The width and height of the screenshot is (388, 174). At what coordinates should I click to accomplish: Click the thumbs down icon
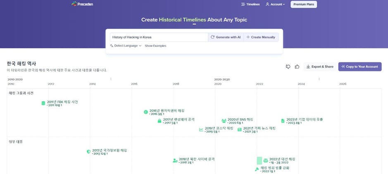coord(288,67)
